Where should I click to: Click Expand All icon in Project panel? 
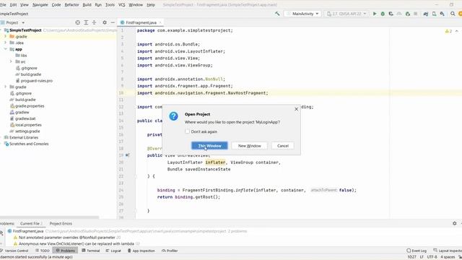(x=86, y=22)
